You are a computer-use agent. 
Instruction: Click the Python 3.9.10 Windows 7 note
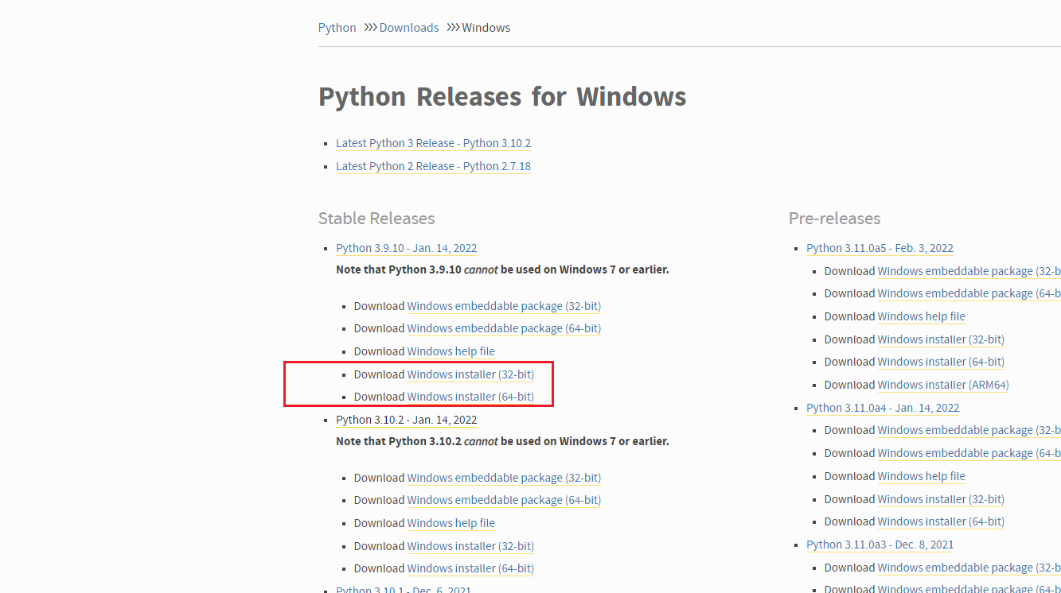[502, 269]
